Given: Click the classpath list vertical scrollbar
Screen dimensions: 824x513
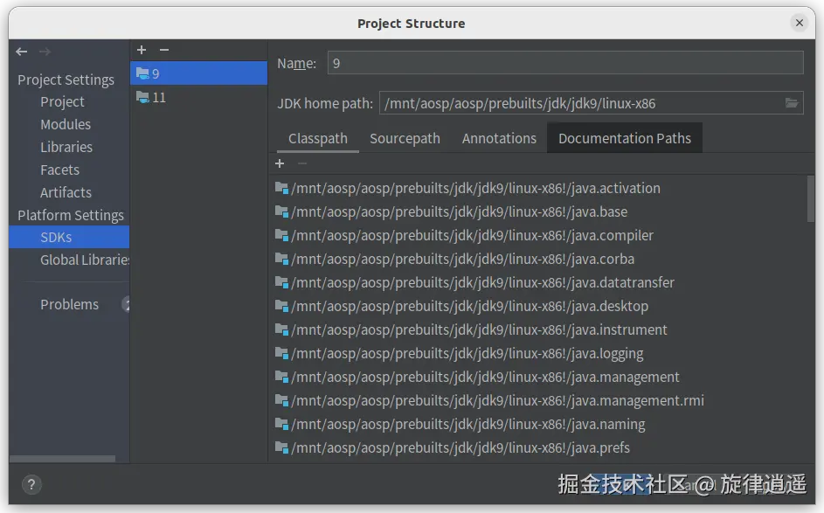Looking at the screenshot, I should tap(811, 199).
